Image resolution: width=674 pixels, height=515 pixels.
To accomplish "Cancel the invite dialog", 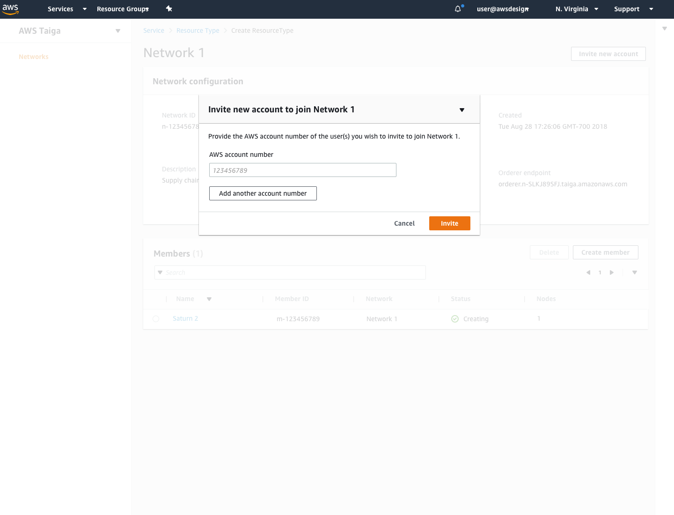I will (404, 223).
